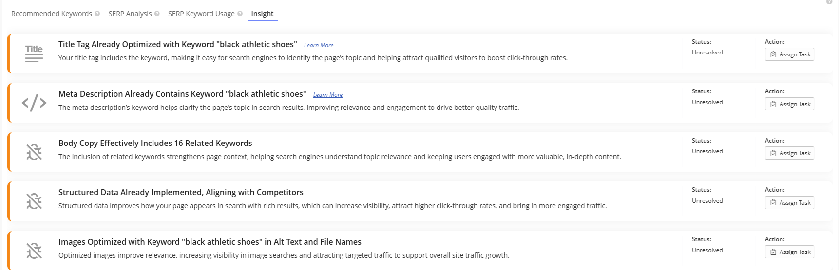This screenshot has height=270, width=839.
Task: Click the bug icon beside Body Copy insight
Action: pos(34,152)
